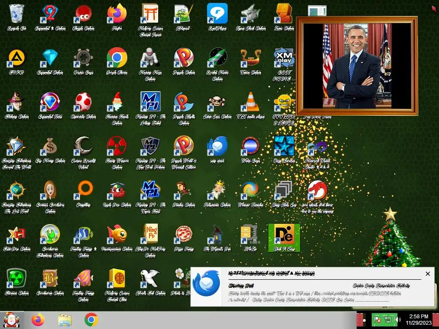
Task: Open the WinZip filing cabinet icon
Action: pyautogui.click(x=250, y=235)
